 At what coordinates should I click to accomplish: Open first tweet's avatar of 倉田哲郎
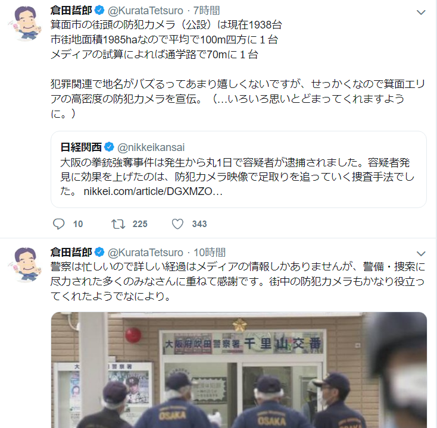click(x=25, y=23)
